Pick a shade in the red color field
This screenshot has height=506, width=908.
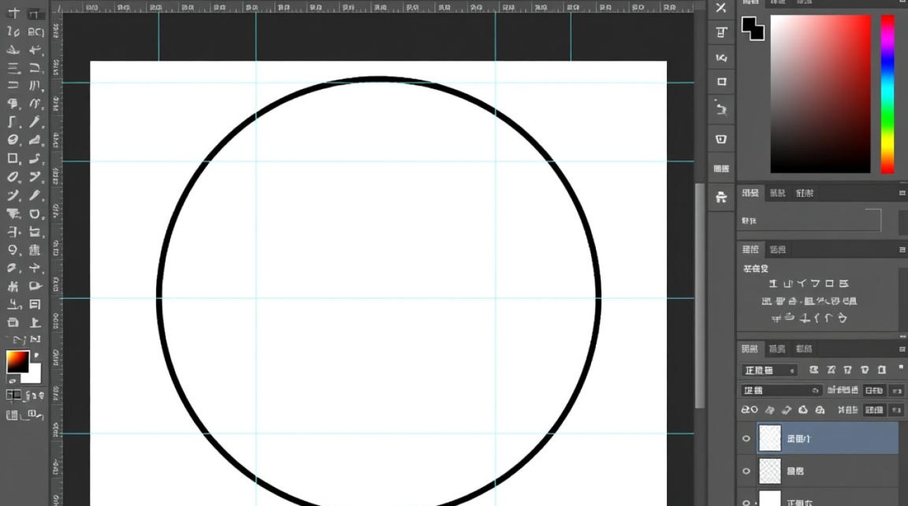[821, 94]
